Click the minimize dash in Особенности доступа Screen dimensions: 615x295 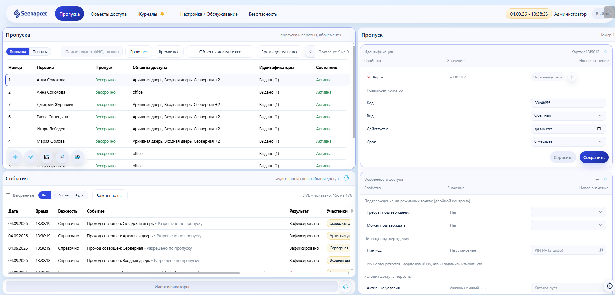pyautogui.click(x=597, y=179)
